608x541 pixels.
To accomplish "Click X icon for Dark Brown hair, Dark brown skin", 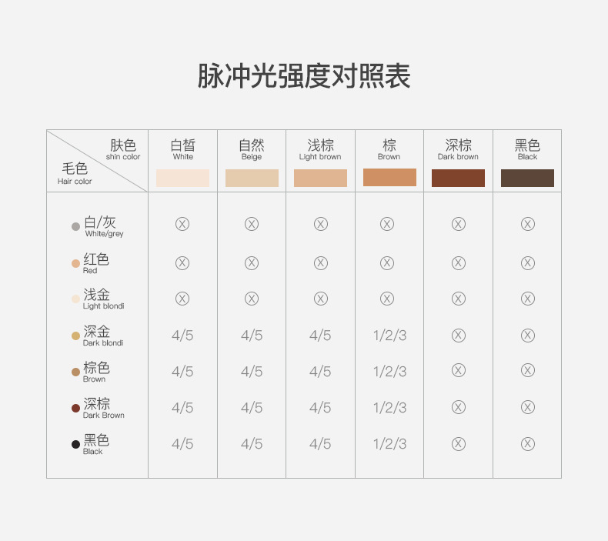I will coord(459,407).
